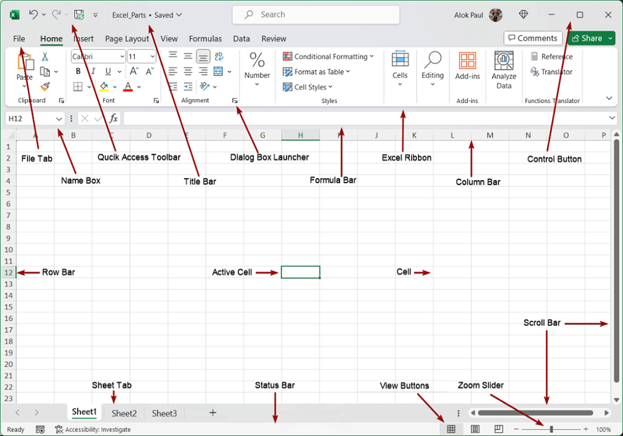Click the green Share button
The image size is (623, 436).
pyautogui.click(x=587, y=38)
